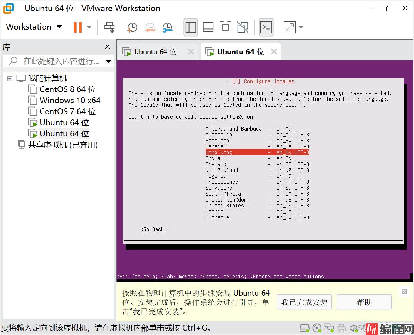Screen dimensions: 414x335
Task: Close the 库 library panel
Action: (107, 47)
